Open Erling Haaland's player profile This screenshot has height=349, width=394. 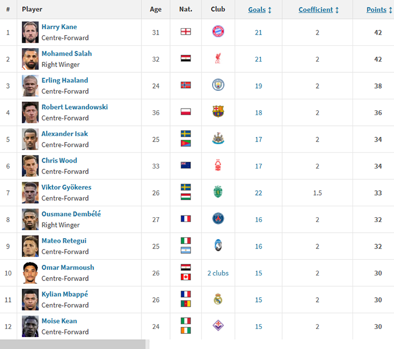point(65,80)
